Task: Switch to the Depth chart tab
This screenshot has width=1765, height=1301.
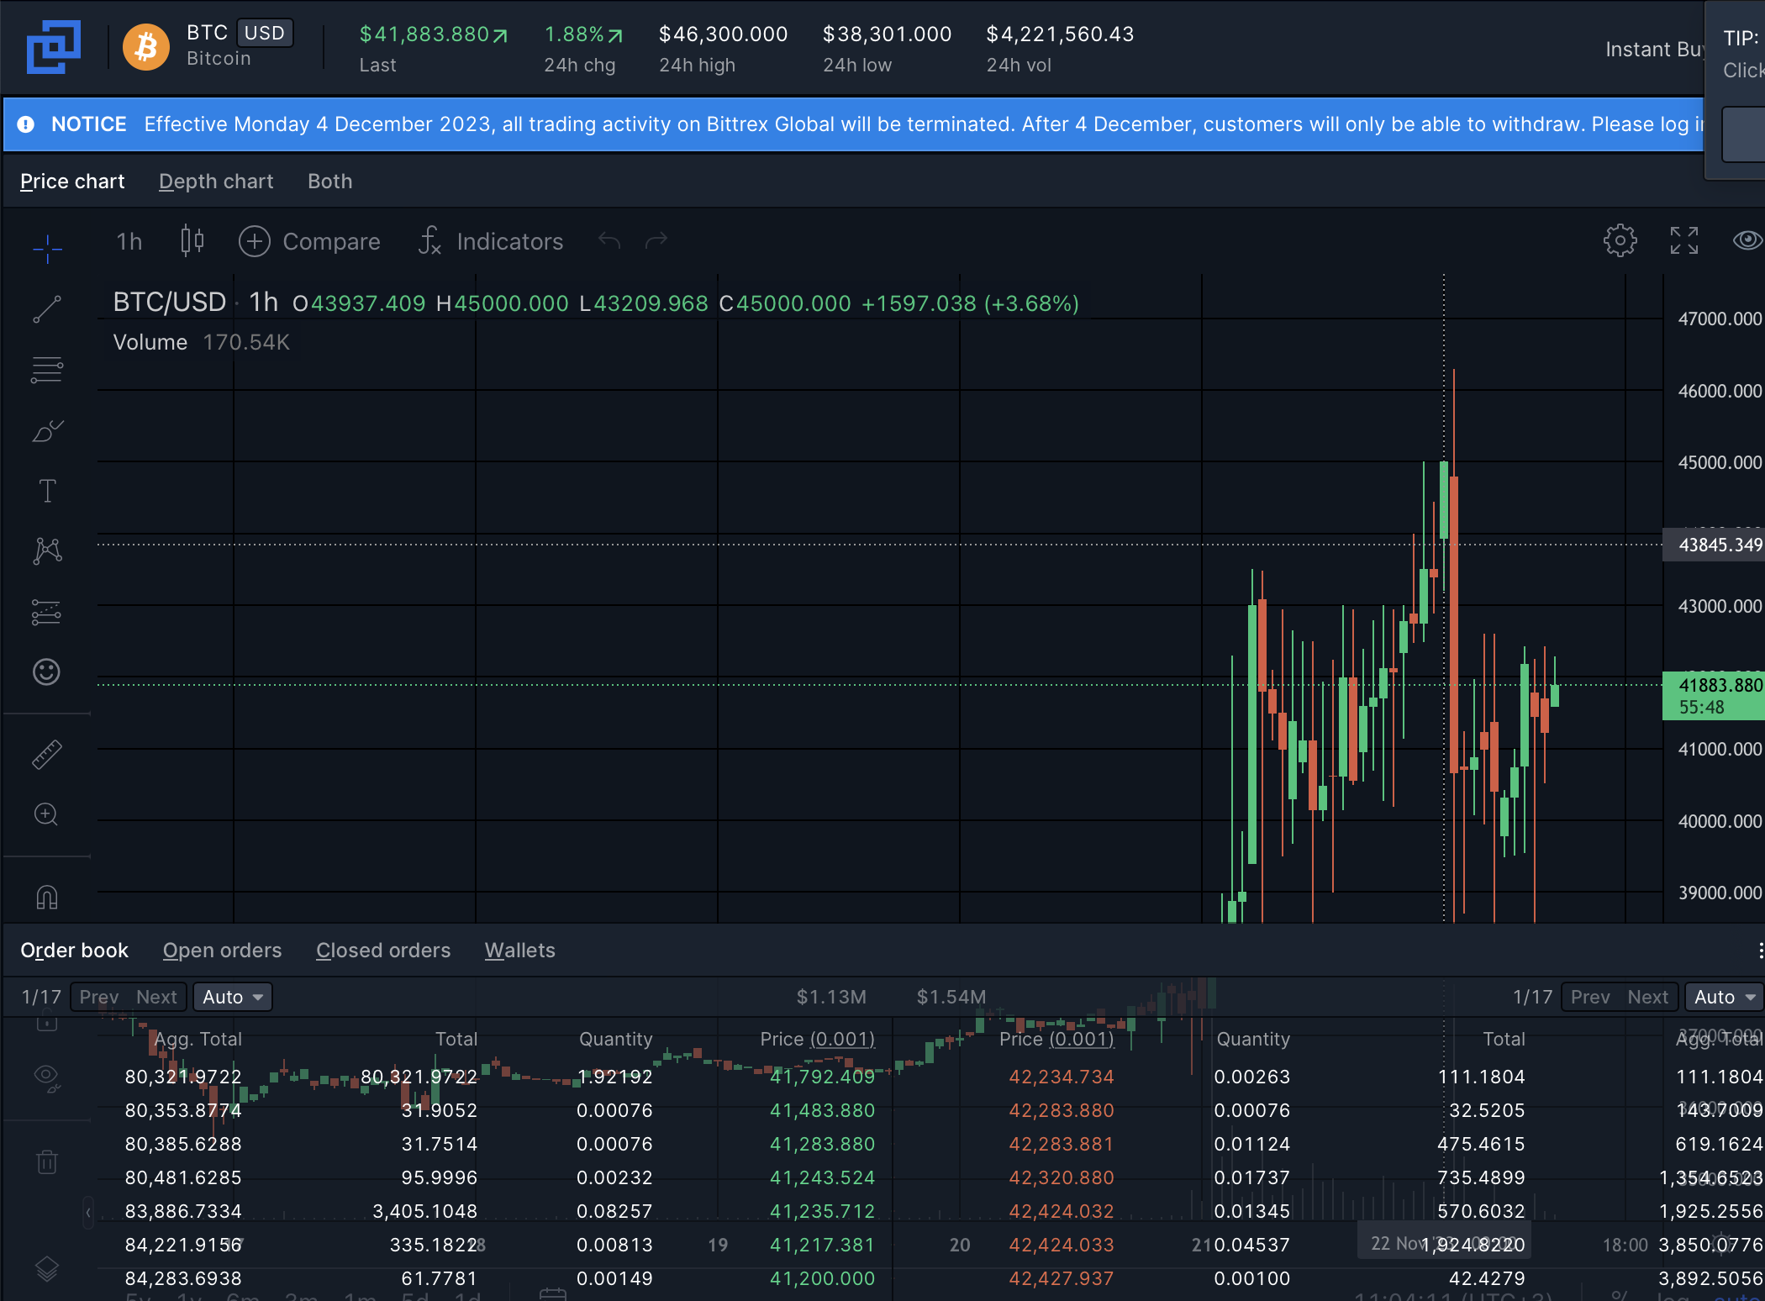Action: pos(216,182)
